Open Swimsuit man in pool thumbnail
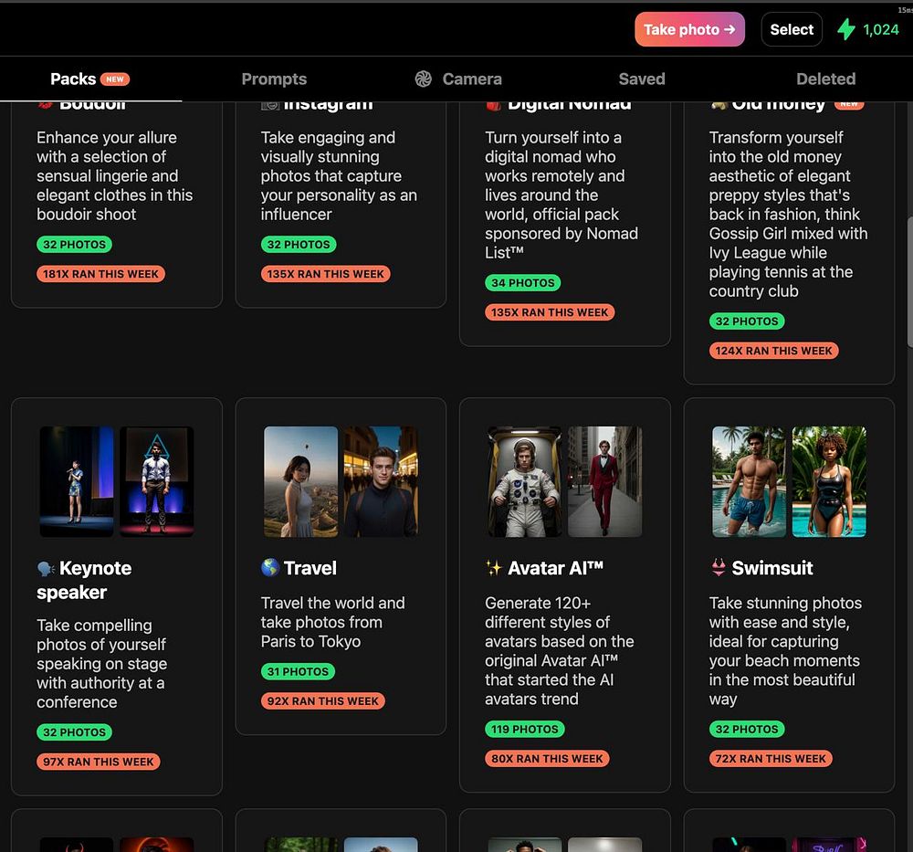This screenshot has height=852, width=913. click(749, 481)
